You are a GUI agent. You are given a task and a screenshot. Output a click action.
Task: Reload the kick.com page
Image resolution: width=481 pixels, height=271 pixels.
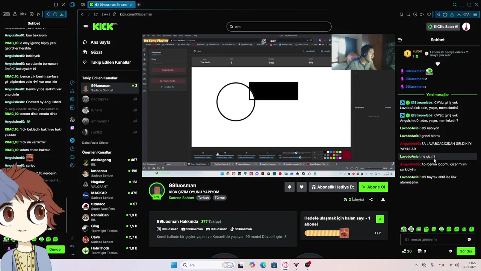[96, 14]
